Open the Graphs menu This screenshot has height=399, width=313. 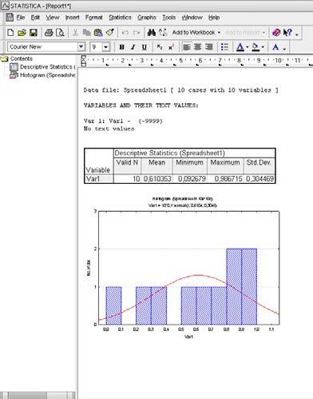[147, 18]
